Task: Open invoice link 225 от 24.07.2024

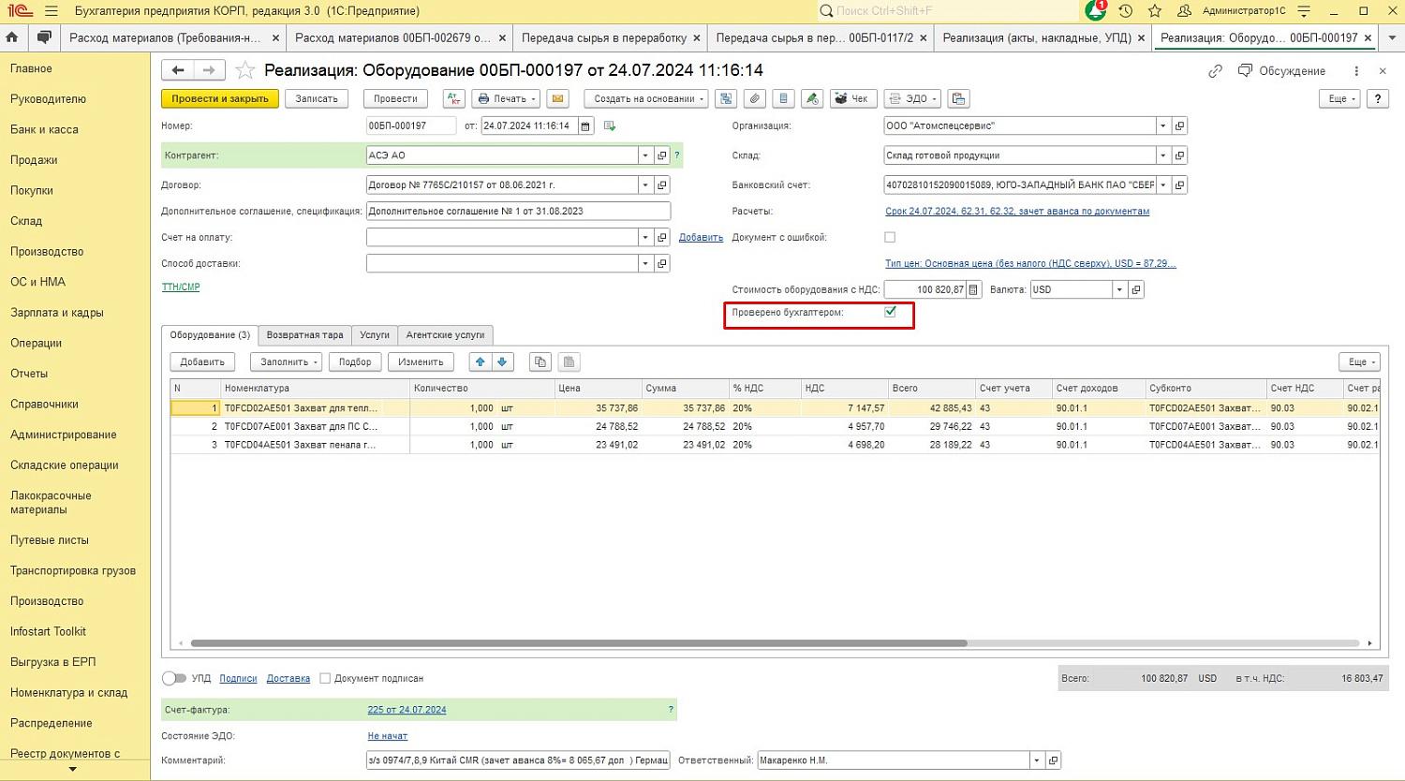Action: [x=407, y=710]
